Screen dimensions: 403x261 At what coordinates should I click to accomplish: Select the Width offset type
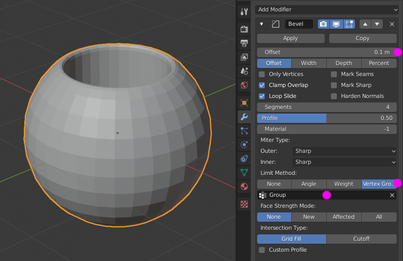(309, 63)
